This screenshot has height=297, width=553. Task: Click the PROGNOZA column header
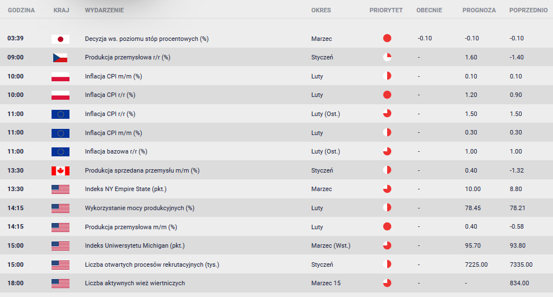coord(479,10)
